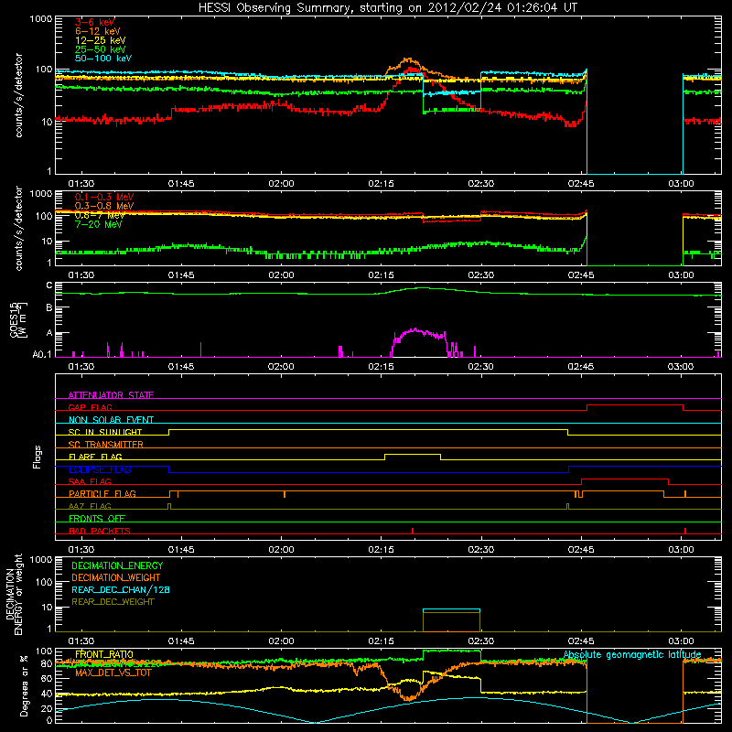Click the BAD_PACKETS flag label

click(x=100, y=531)
